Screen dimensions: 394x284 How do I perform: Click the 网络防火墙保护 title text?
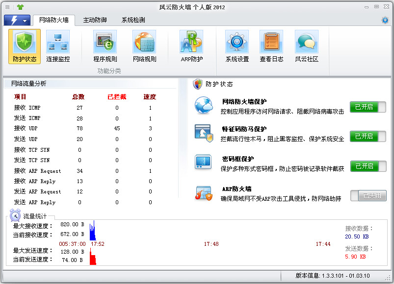point(244,101)
